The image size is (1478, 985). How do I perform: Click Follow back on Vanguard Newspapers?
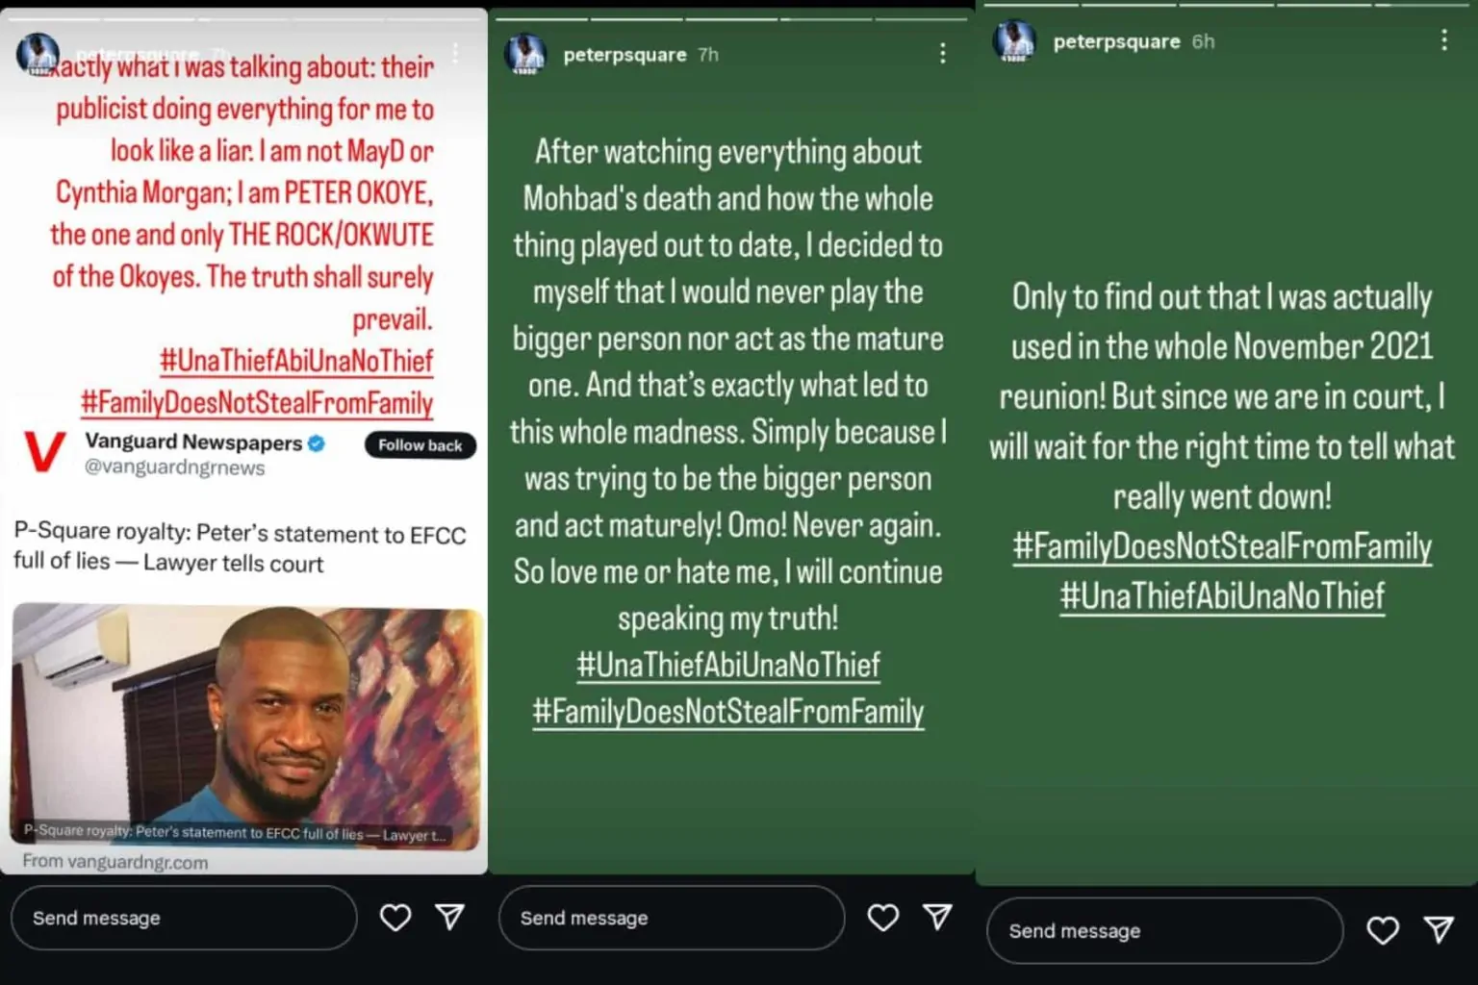coord(420,445)
